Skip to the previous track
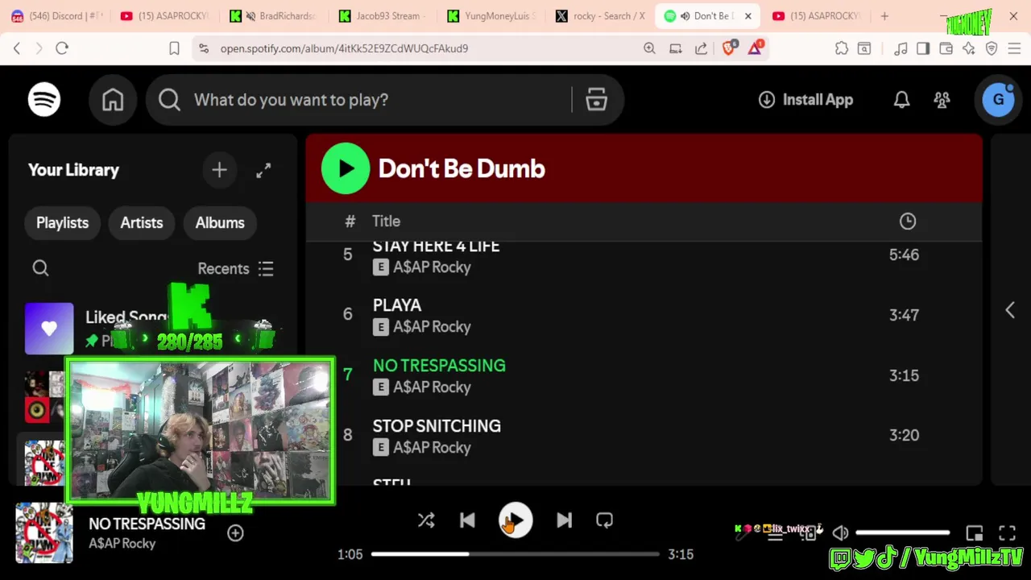 click(x=467, y=520)
